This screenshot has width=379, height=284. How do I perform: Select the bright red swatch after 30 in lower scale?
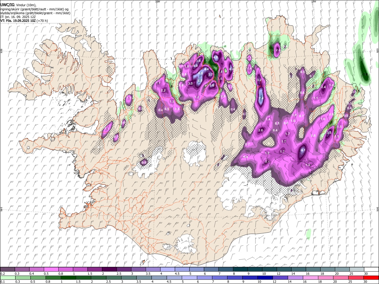click(371, 278)
